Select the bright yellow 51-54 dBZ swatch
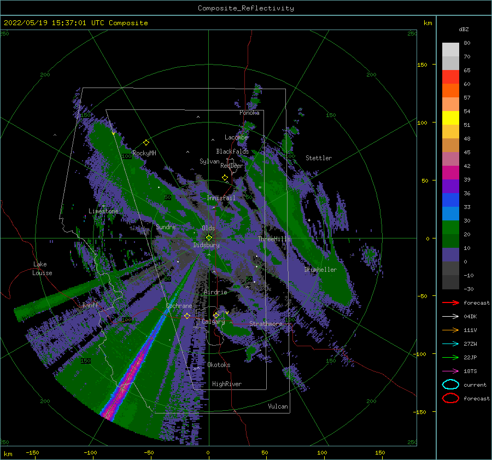This screenshot has height=460, width=492. tap(450, 118)
